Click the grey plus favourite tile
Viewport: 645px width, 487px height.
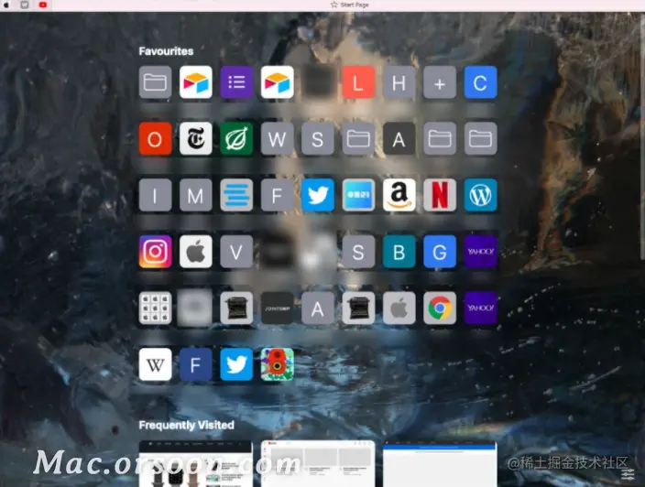pos(440,82)
